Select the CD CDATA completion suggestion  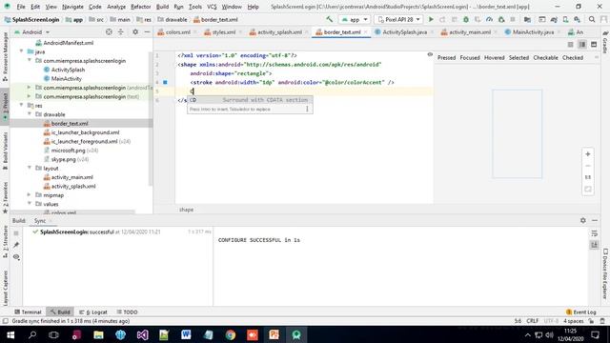coord(250,100)
